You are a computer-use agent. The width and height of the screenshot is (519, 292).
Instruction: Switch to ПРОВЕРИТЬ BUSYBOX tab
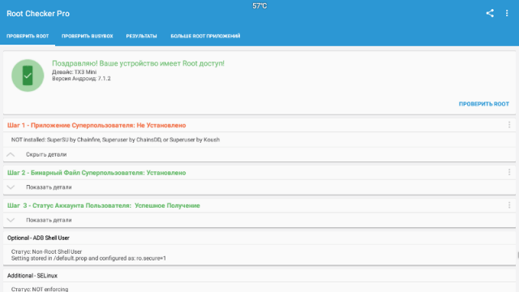coord(88,36)
